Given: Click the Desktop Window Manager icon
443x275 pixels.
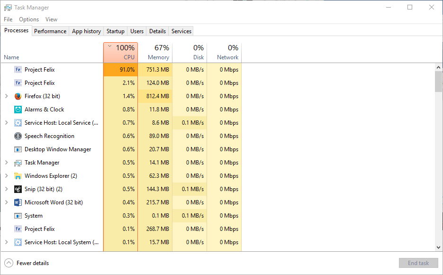Looking at the screenshot, I should (18, 149).
